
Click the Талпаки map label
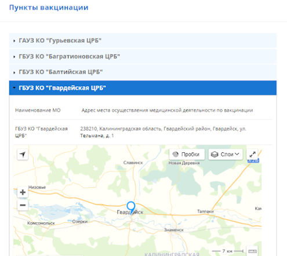click(205, 211)
